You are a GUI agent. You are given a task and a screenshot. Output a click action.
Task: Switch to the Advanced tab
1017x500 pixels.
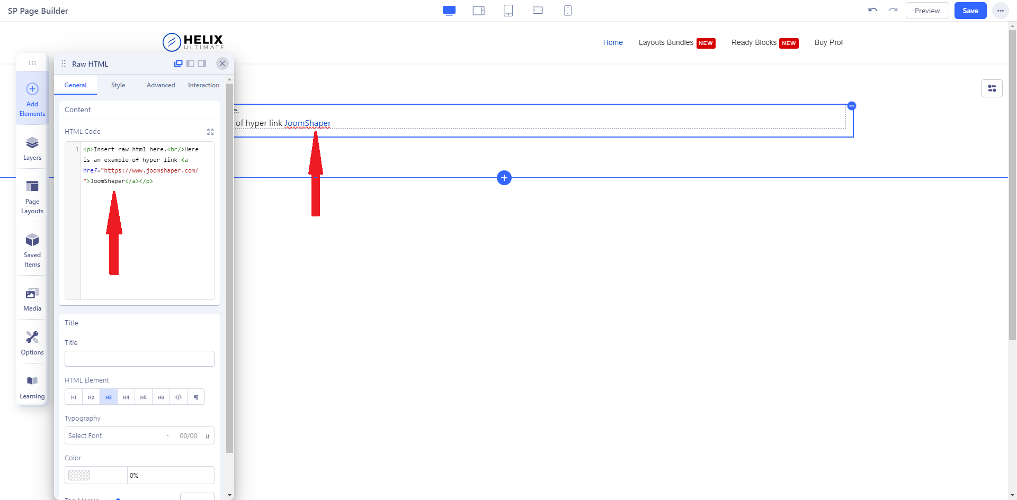(x=161, y=85)
